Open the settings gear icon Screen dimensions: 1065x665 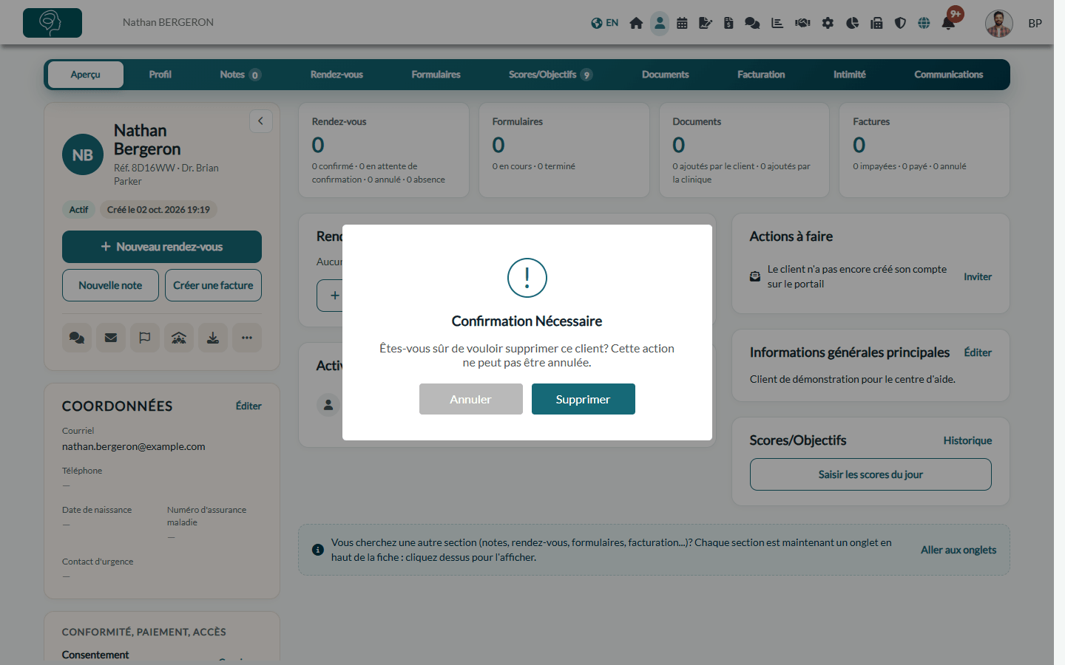828,23
